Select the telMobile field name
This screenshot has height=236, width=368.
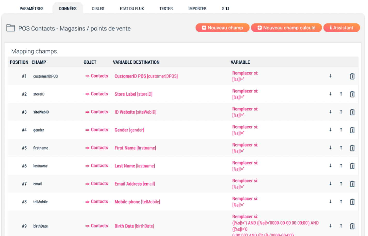click(x=40, y=202)
